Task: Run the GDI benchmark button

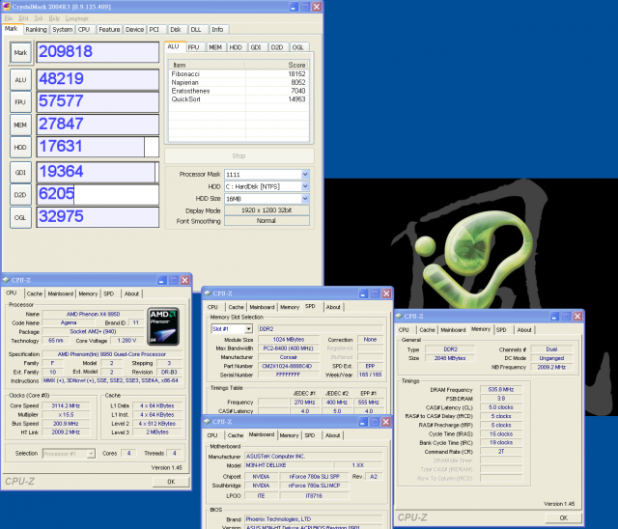Action: coord(20,172)
